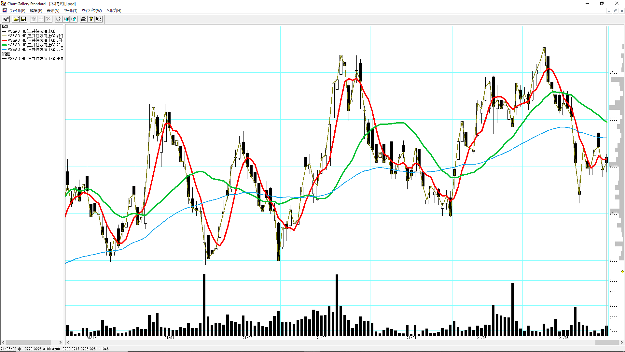Screen dimensions: 625x352
Task: Click the save floppy disk icon
Action: point(23,19)
